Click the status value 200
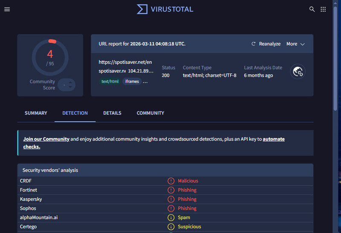Viewport: 341px width, 233px height. 165,75
